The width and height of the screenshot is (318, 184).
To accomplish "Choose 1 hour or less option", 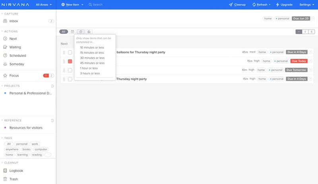I will [89, 68].
